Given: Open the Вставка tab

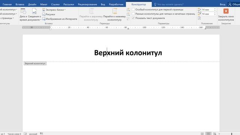Looking at the screenshot, I should tap(20, 4).
